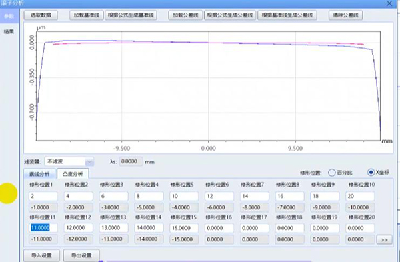The image size is (400, 262).
Task: Click the 修形位置3 input with value 6
Action: tap(113, 196)
